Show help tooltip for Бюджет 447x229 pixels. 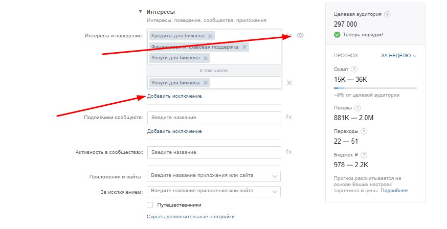(364, 155)
